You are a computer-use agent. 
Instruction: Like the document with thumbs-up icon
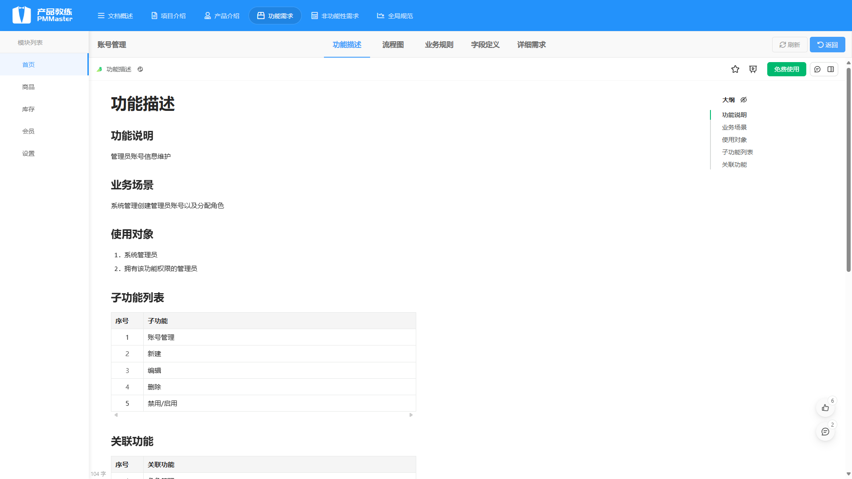825,408
